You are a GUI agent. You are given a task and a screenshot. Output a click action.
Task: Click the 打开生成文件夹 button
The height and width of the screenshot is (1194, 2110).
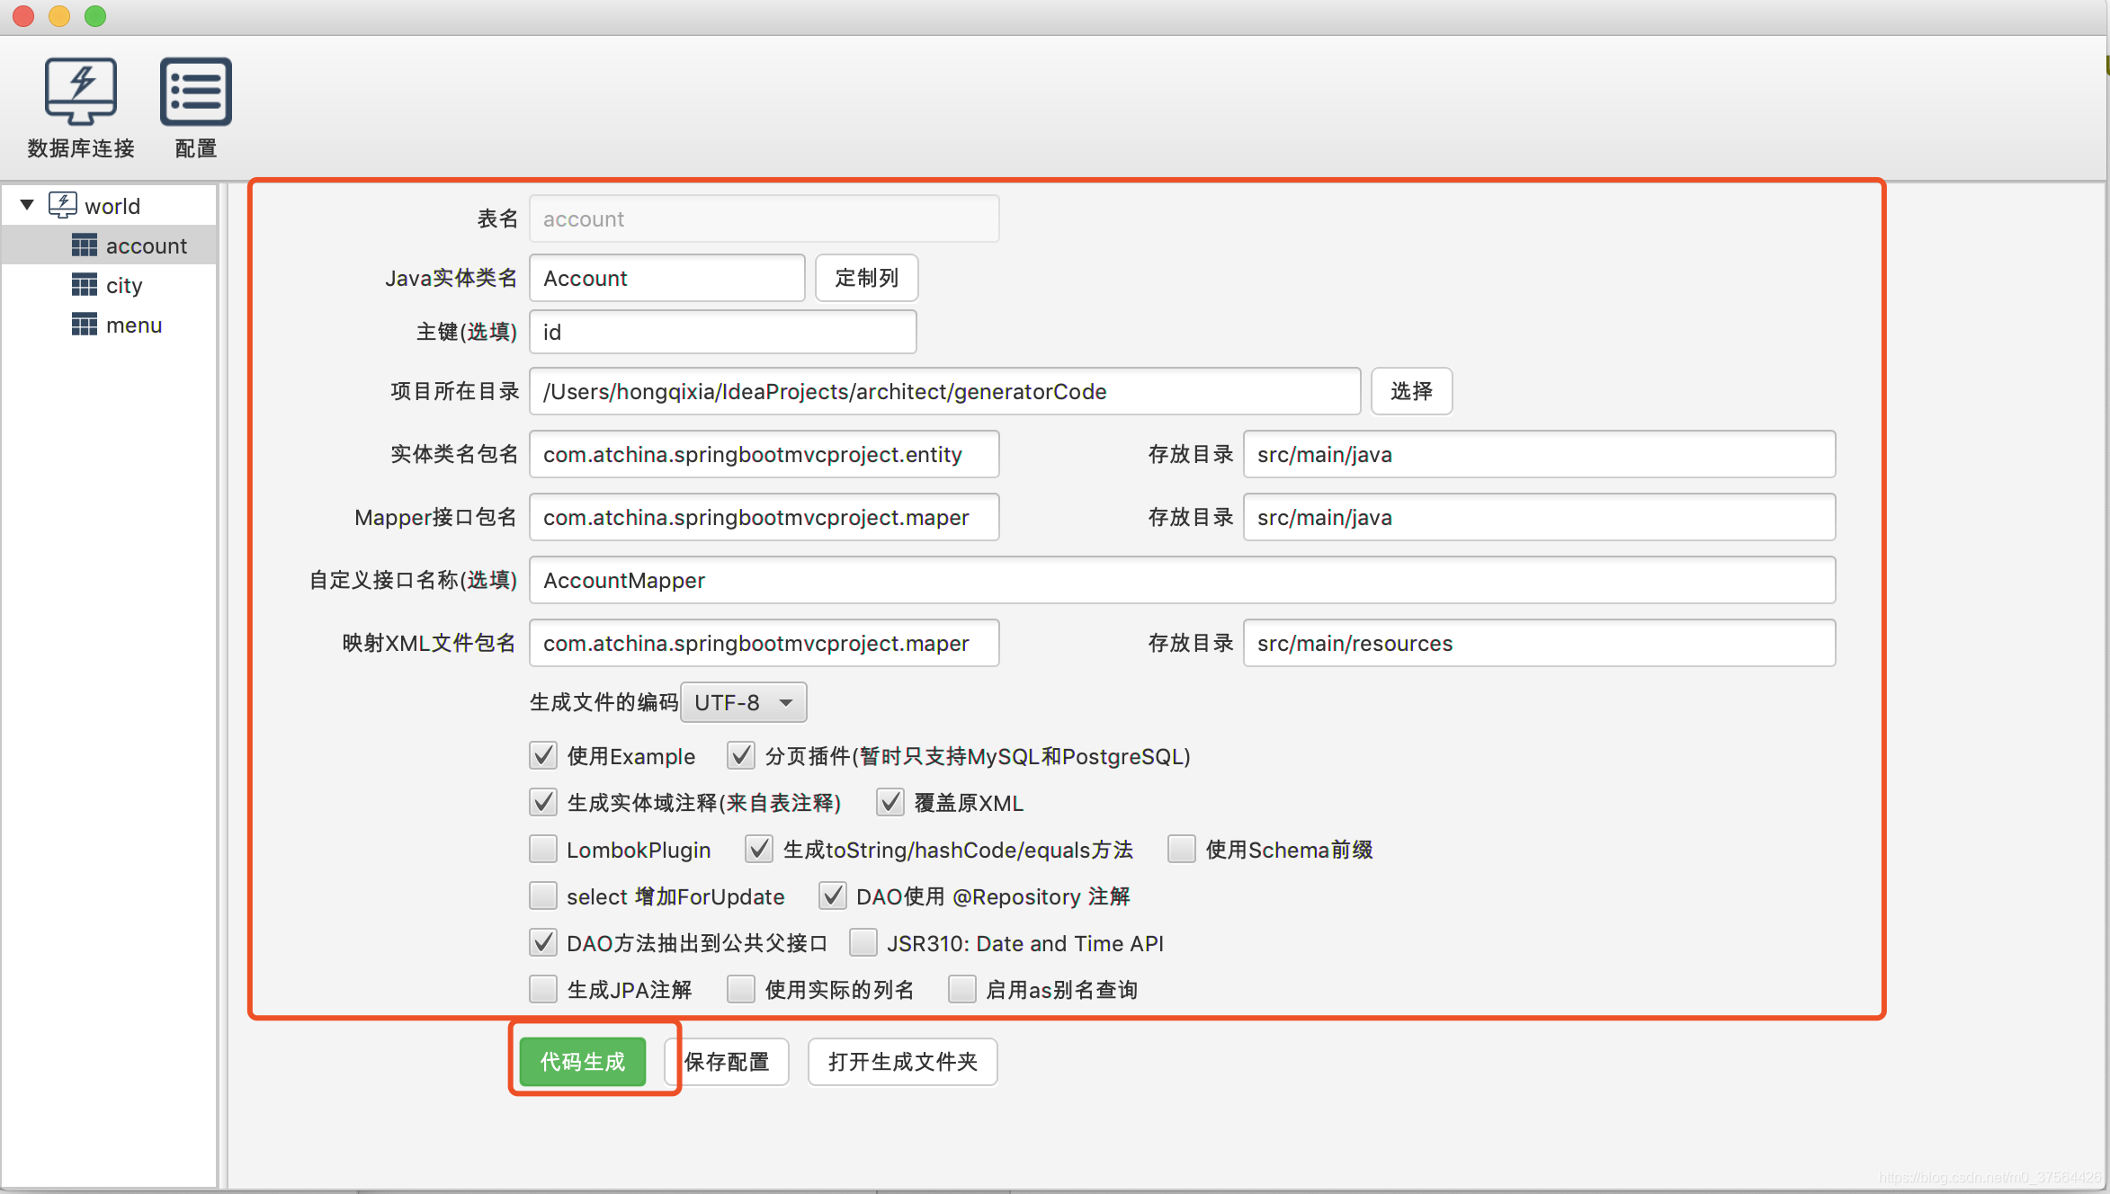point(902,1062)
